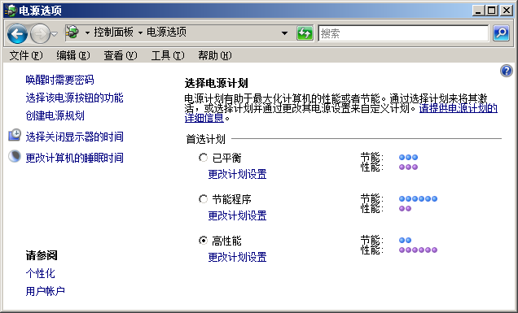Open 选择该电源按钮的功能 link
Image resolution: width=518 pixels, height=313 pixels.
tap(74, 98)
